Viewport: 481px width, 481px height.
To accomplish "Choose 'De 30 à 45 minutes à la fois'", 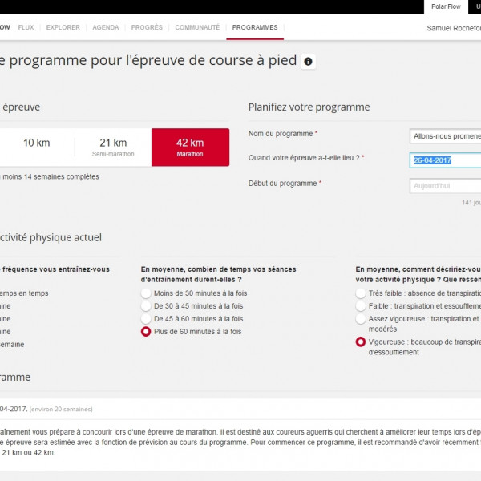I will 146,306.
